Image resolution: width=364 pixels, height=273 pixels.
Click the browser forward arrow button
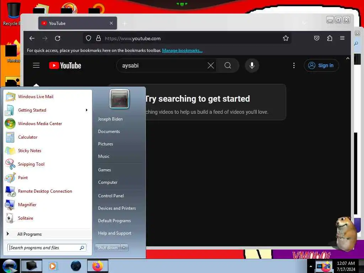[45, 38]
